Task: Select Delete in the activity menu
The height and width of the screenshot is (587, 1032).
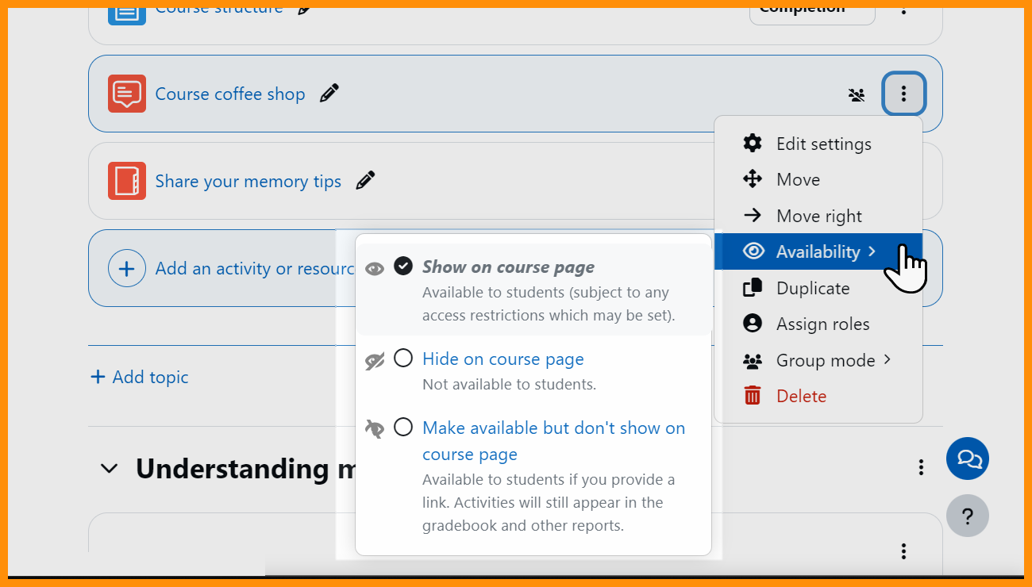Action: [801, 396]
